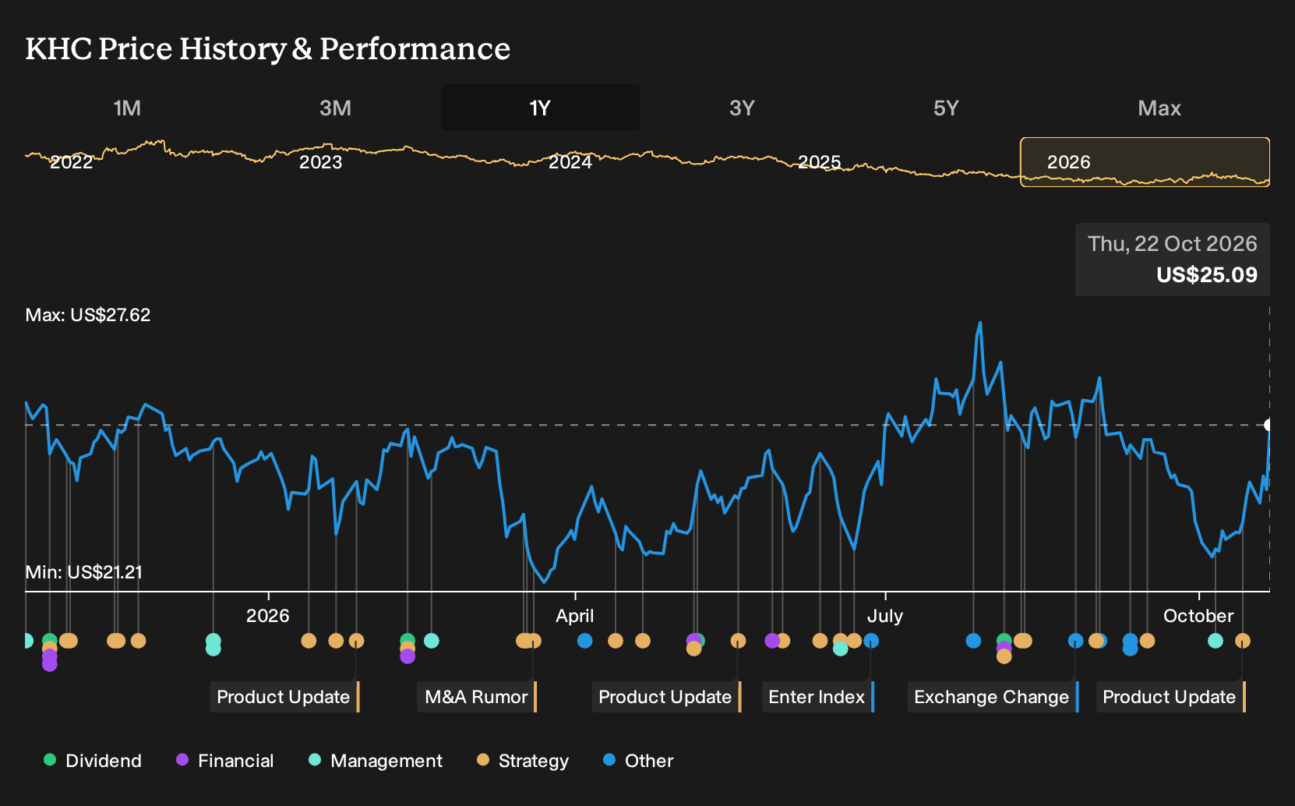This screenshot has width=1295, height=806.
Task: Click the teal Management event dot near October
Action: coord(1216,641)
